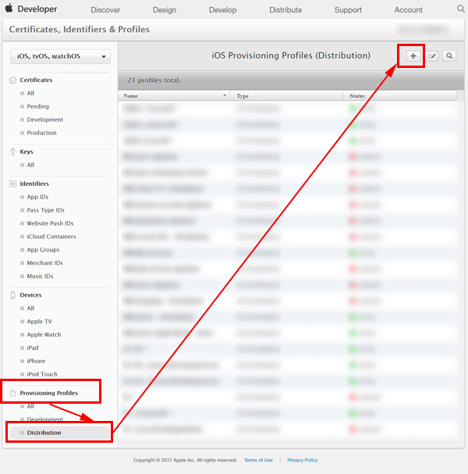Open Merchant IDs

[44, 263]
